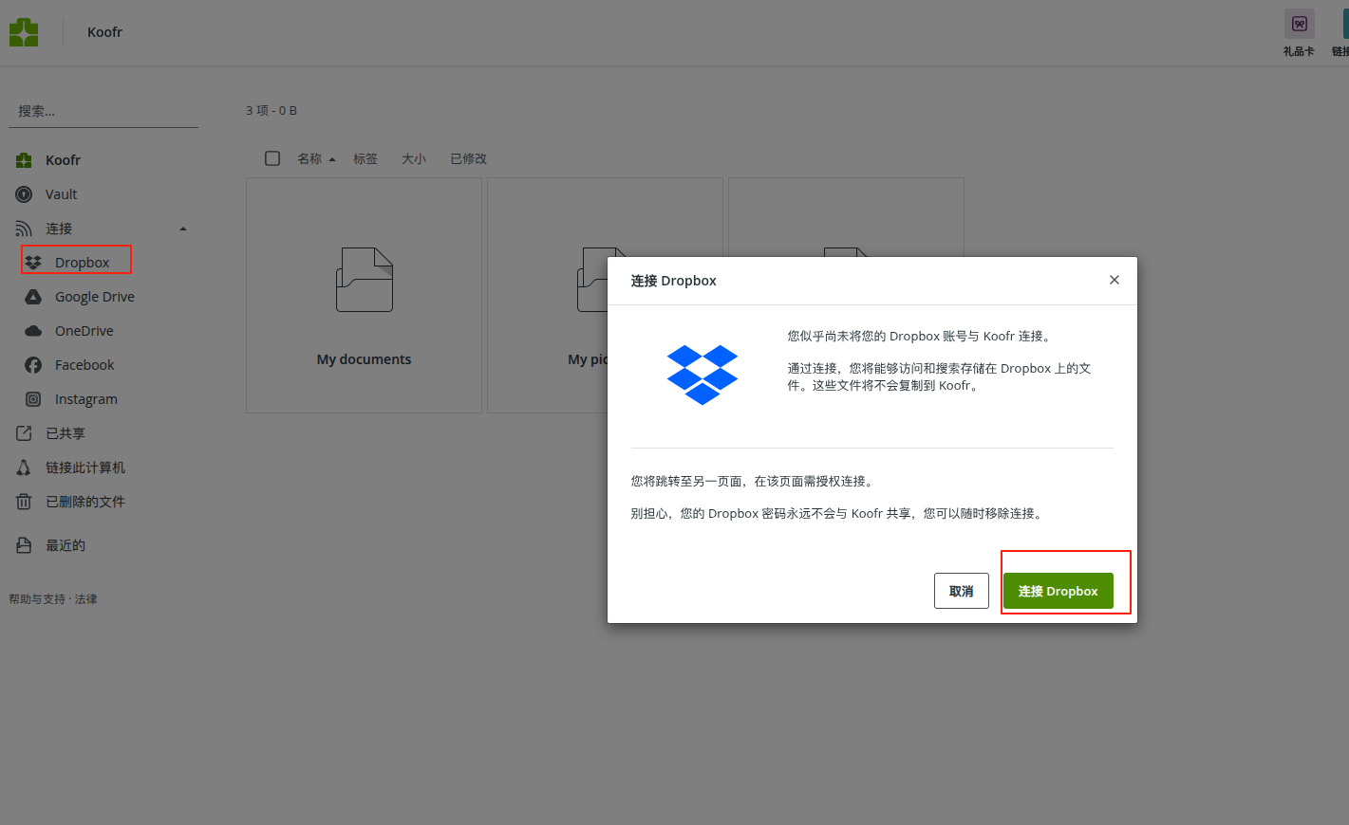The image size is (1349, 825).
Task: Open 最近的 recent files
Action: tap(66, 545)
